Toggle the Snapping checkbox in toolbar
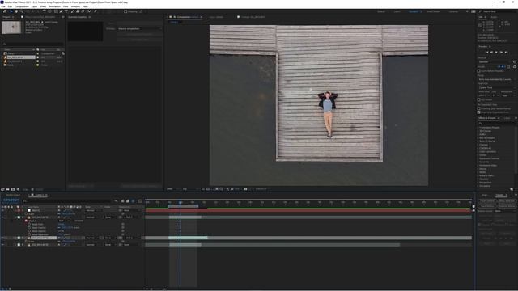The image size is (518, 291). 125,11
